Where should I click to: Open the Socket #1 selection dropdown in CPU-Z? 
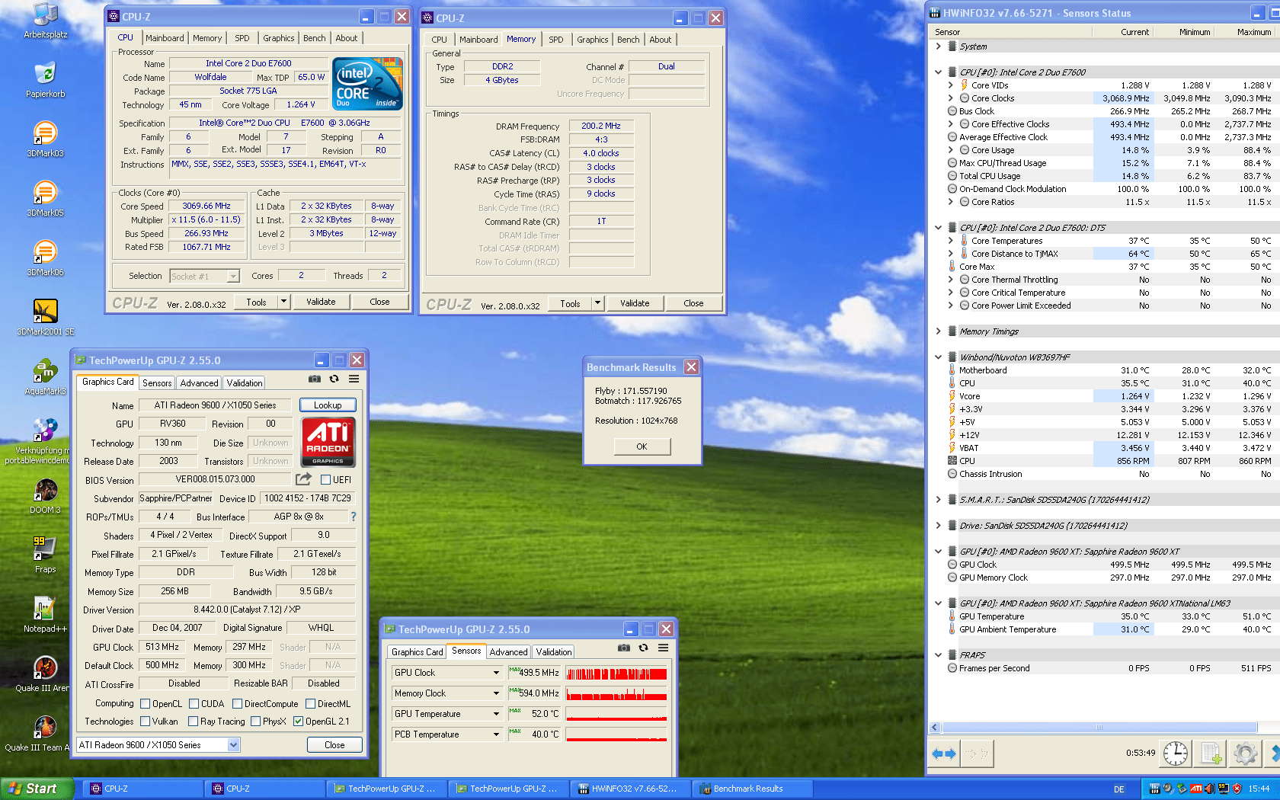pos(234,276)
